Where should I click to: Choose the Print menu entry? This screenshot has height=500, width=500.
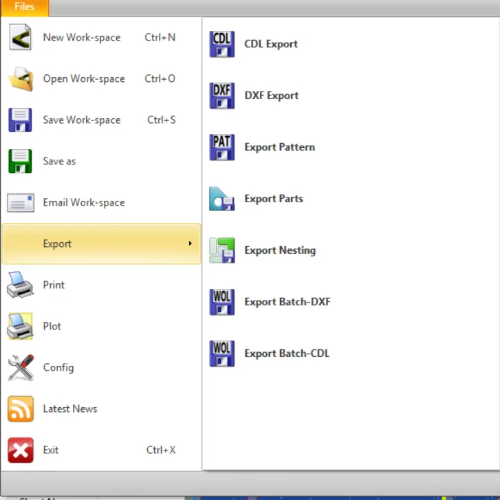coord(101,285)
